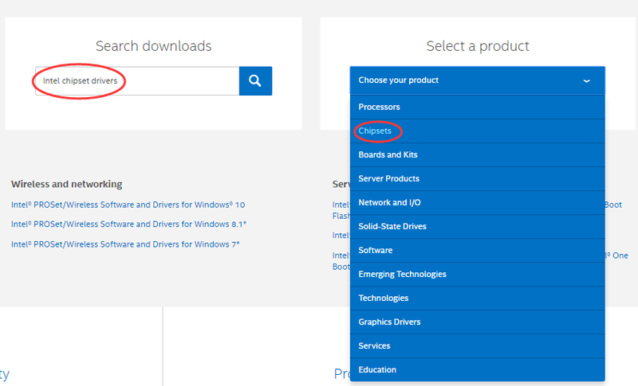Viewport: 638px width, 386px height.
Task: Pick Solid-State Drives from dropdown
Action: [477, 227]
